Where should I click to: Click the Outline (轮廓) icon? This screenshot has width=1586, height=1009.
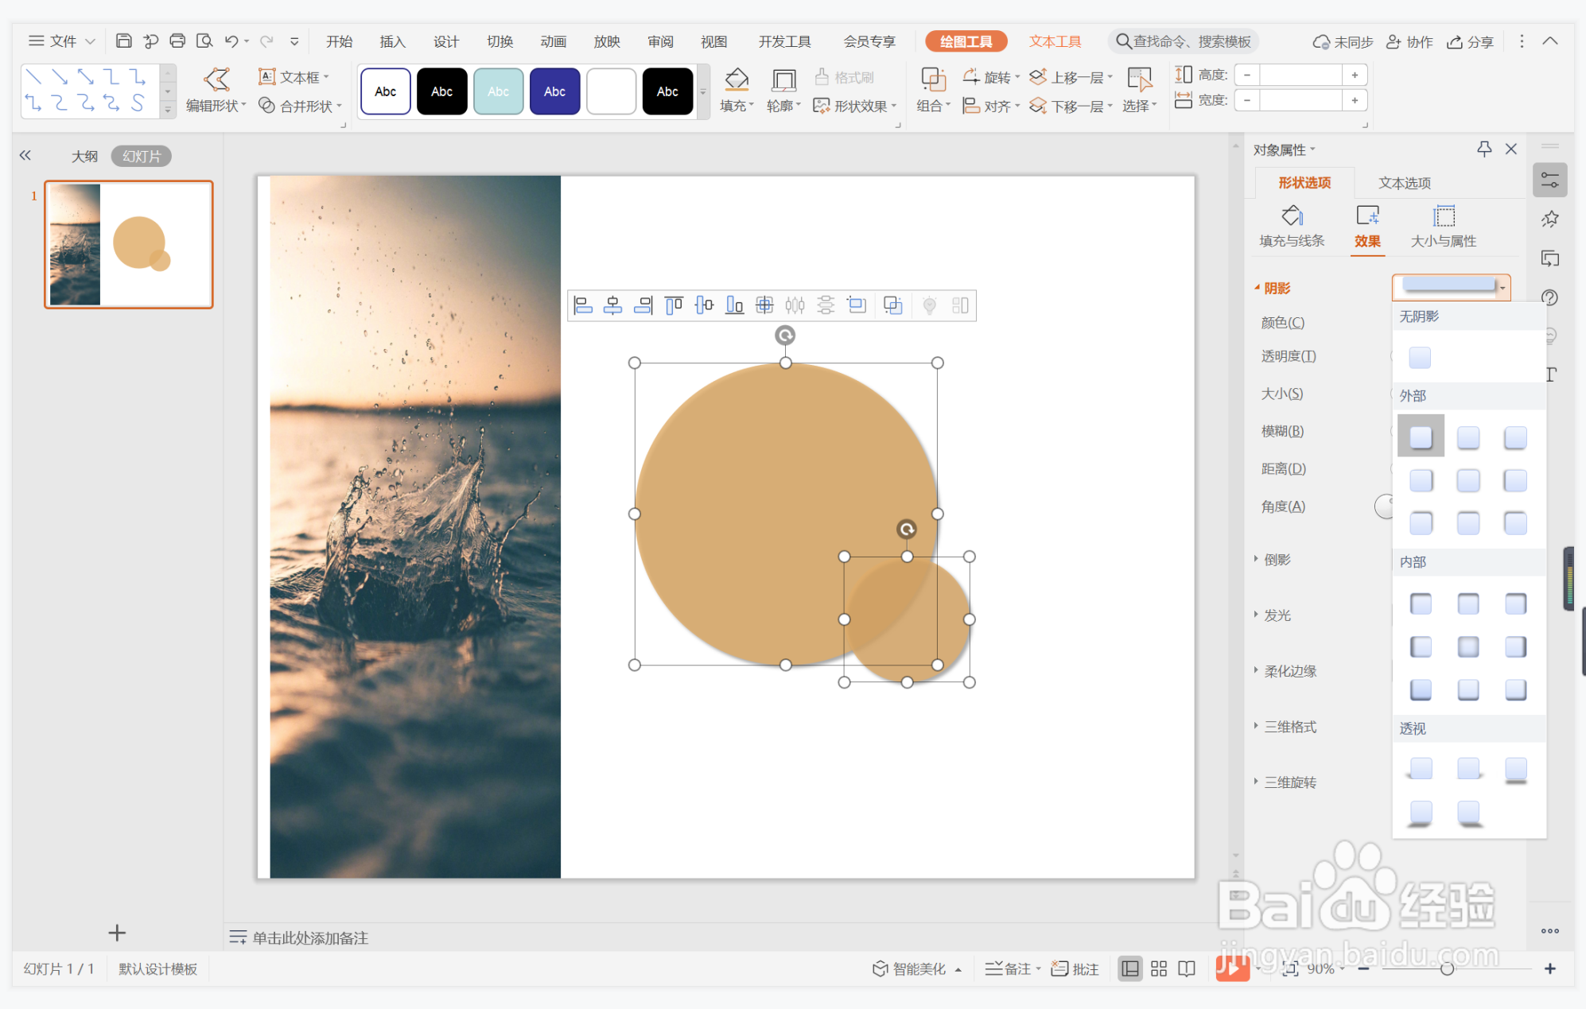click(x=783, y=79)
